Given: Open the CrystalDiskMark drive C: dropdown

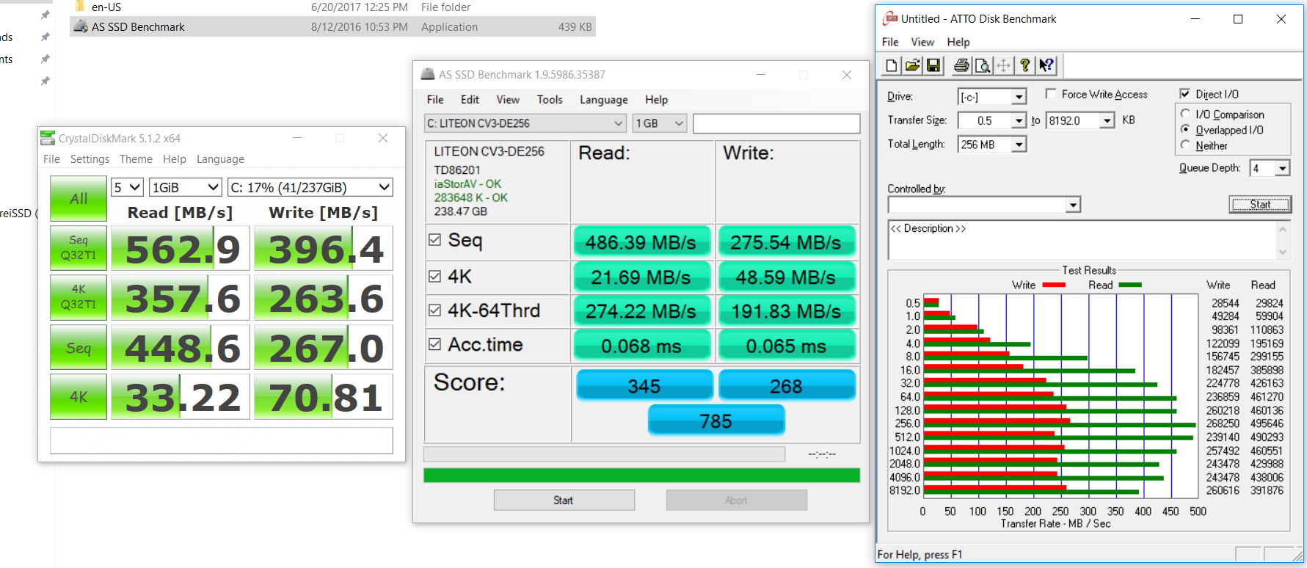Looking at the screenshot, I should [x=310, y=187].
